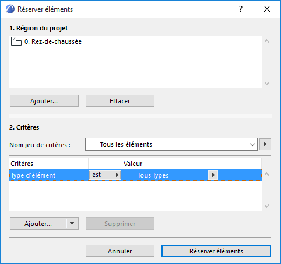This screenshot has width=281, height=264.
Task: Click Ajouter under project region
Action: click(44, 101)
